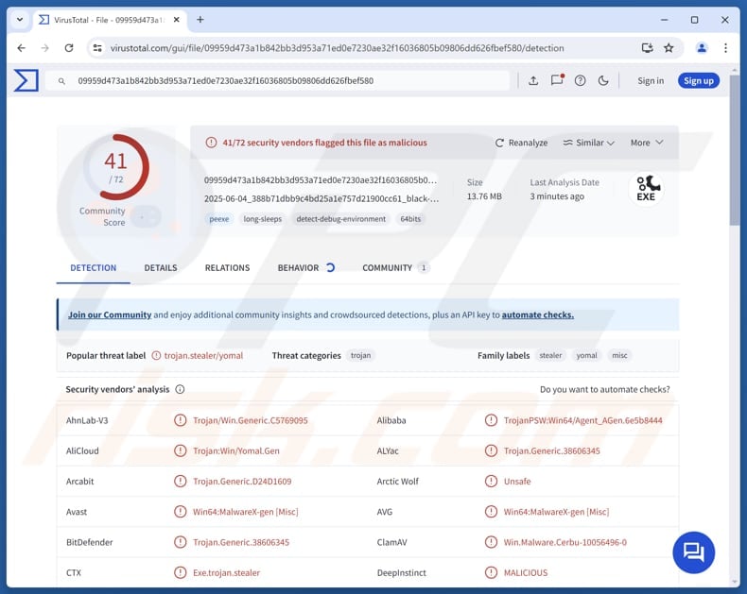747x594 pixels.
Task: Switch to the Details tab
Action: pyautogui.click(x=161, y=268)
